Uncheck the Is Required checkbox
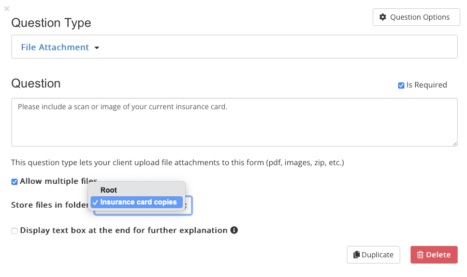Image resolution: width=467 pixels, height=277 pixels. 401,85
